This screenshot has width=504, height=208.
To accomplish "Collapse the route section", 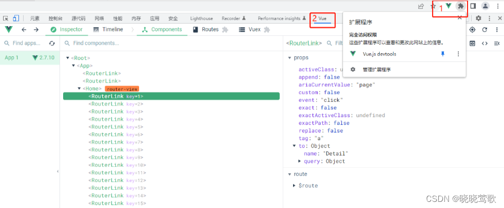I will pyautogui.click(x=289, y=174).
